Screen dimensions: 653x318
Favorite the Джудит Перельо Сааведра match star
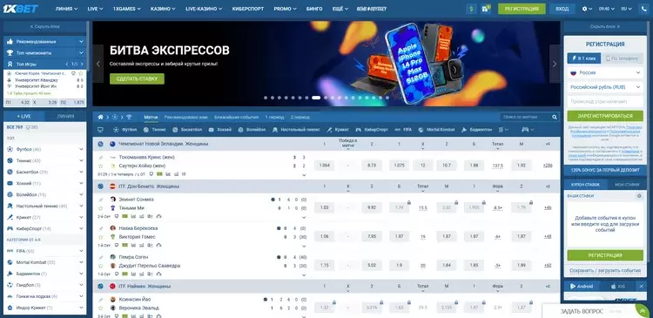coord(100,266)
